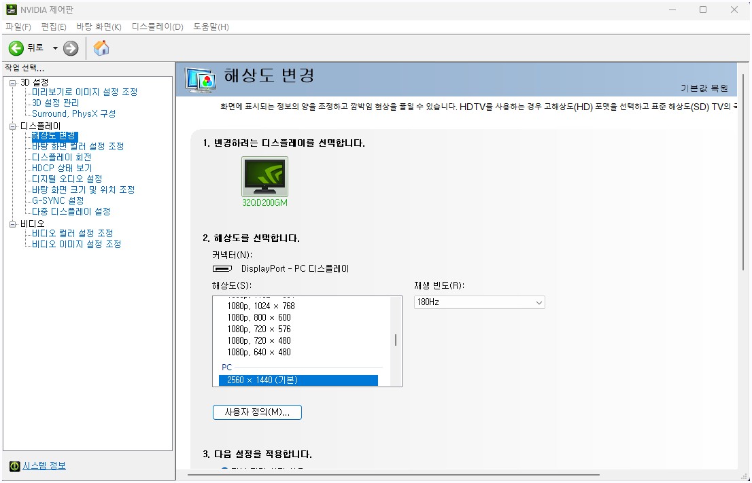Click the main panel vertical scrollbar
The height and width of the screenshot is (483, 752).
[744, 172]
